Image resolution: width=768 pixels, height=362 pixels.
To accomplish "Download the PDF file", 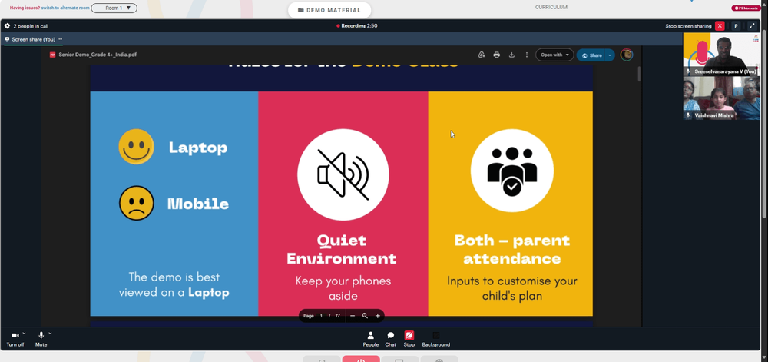I will (x=511, y=55).
